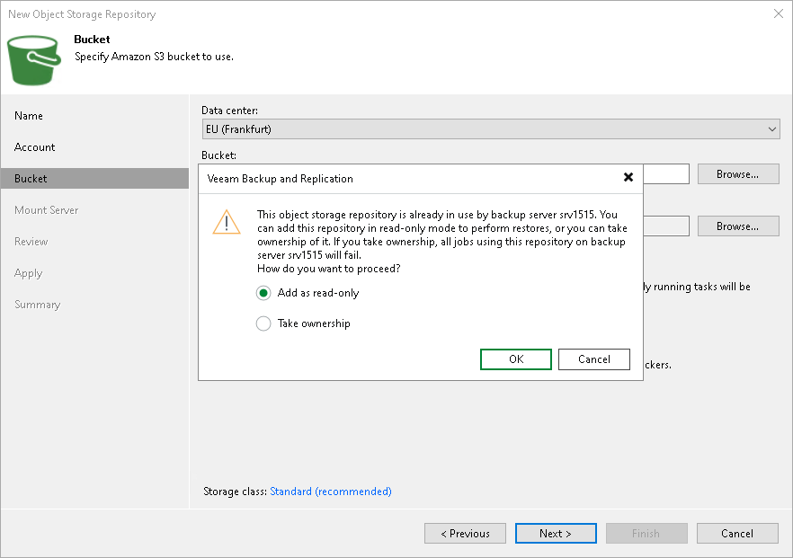The image size is (793, 558).
Task: Click the folder input field below Bucket
Action: click(x=666, y=226)
